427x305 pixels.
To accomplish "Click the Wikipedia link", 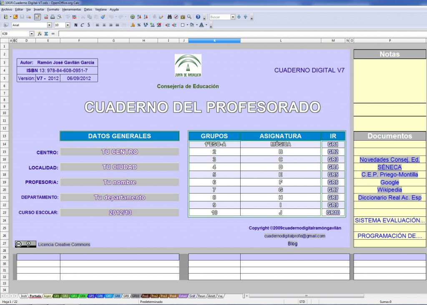I will [x=389, y=190].
